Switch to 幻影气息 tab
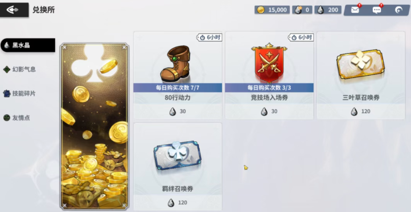This screenshot has height=212, width=411. click(x=20, y=70)
